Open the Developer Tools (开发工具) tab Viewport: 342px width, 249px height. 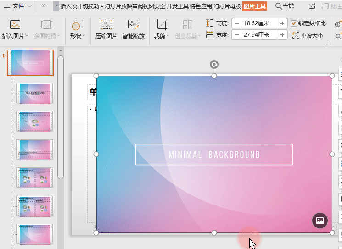(177, 6)
